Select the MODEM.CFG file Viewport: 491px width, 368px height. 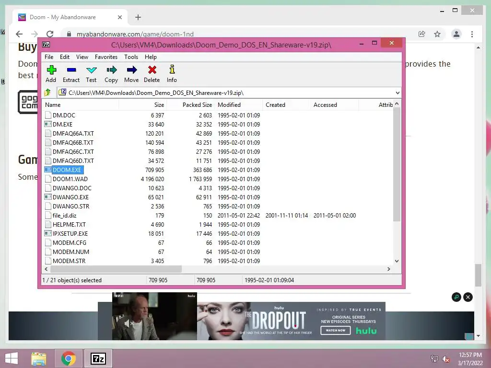(70, 242)
